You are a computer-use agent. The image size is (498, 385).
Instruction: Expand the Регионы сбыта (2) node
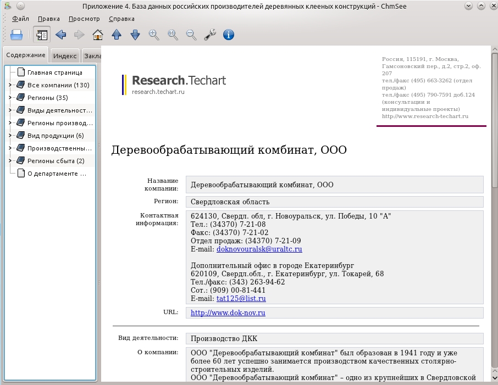pos(10,161)
